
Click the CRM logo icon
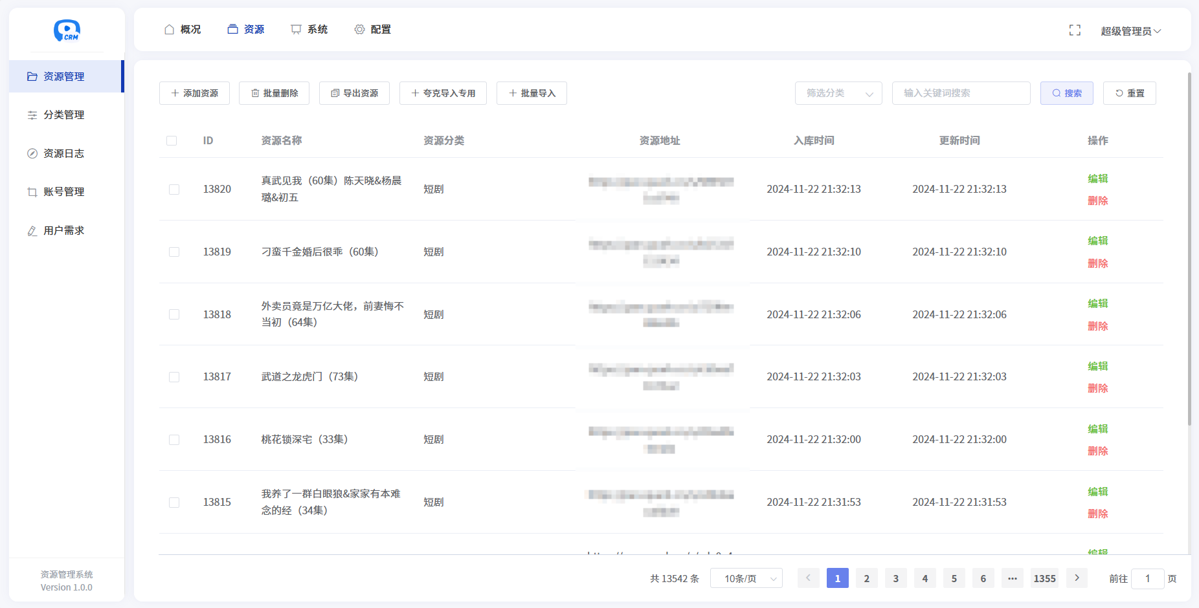click(x=67, y=30)
